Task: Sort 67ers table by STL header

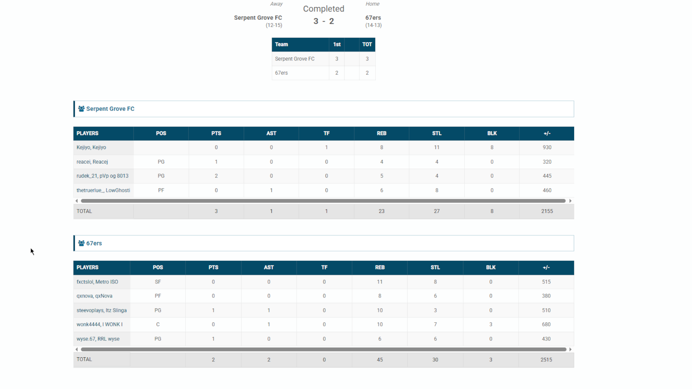Action: 435,267
